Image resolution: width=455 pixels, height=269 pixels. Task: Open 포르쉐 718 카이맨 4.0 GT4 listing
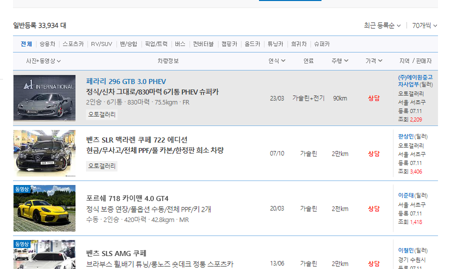tap(127, 198)
